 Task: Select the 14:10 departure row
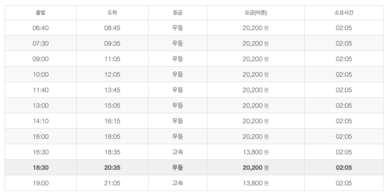point(194,121)
